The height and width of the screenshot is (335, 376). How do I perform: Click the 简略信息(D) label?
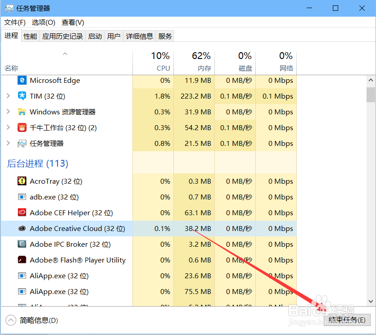(x=39, y=321)
